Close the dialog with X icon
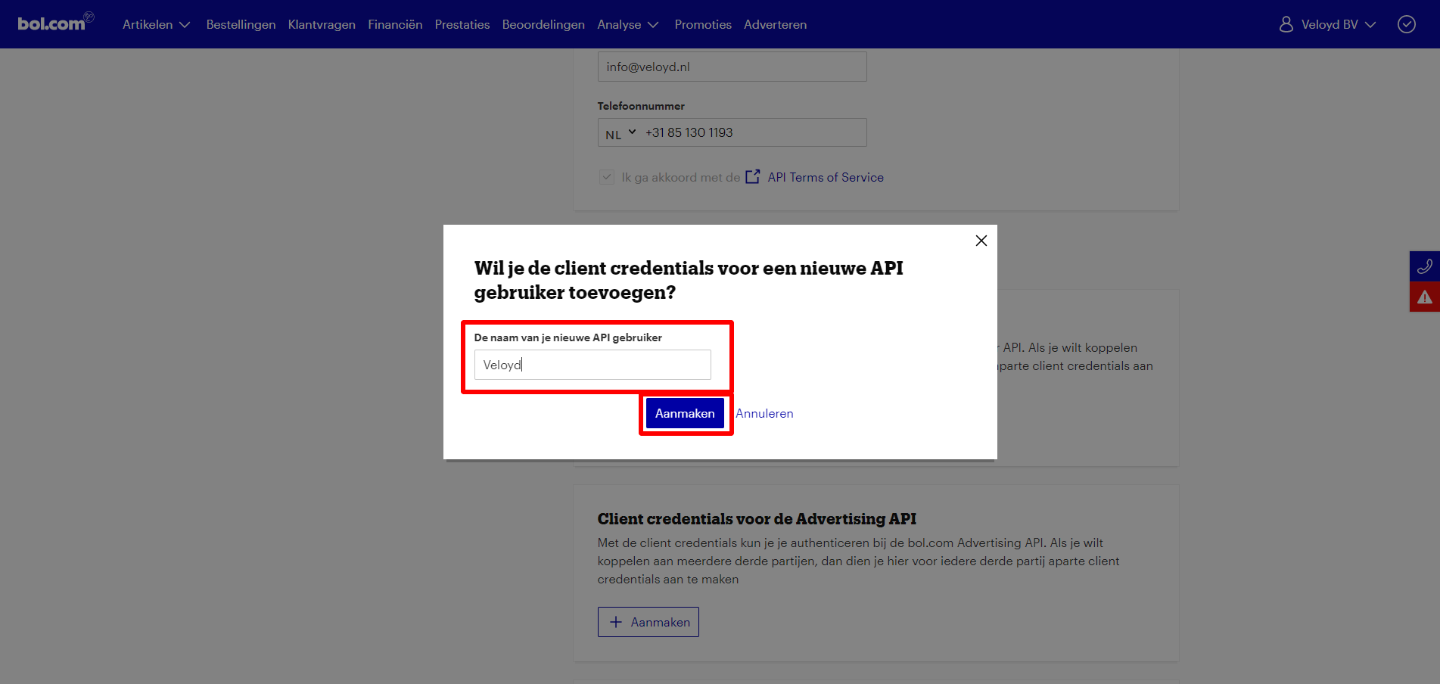The height and width of the screenshot is (684, 1440). pyautogui.click(x=981, y=241)
